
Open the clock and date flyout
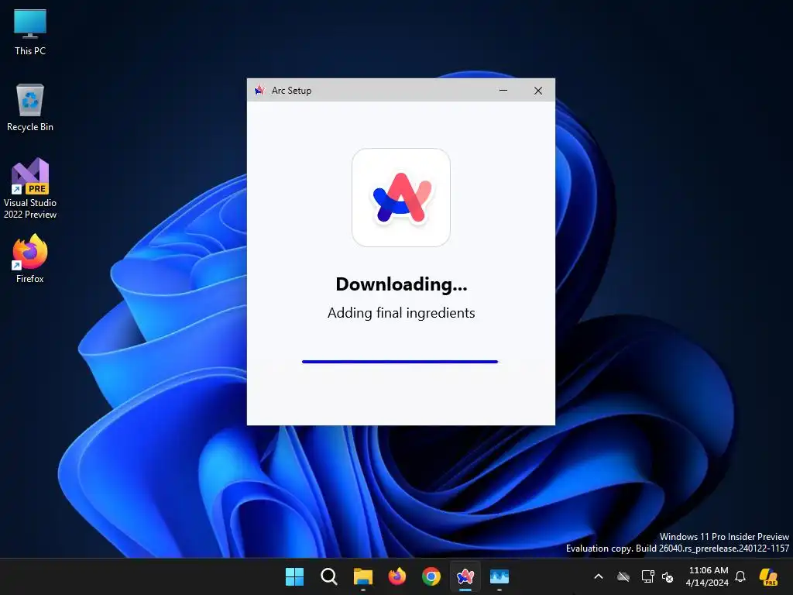[x=708, y=576]
